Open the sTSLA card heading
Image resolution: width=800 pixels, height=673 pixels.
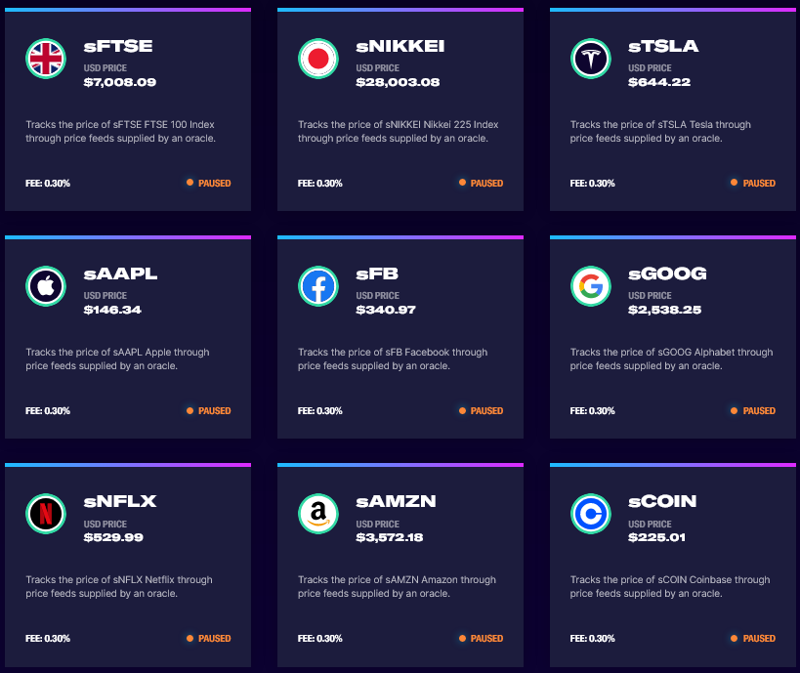click(x=663, y=47)
